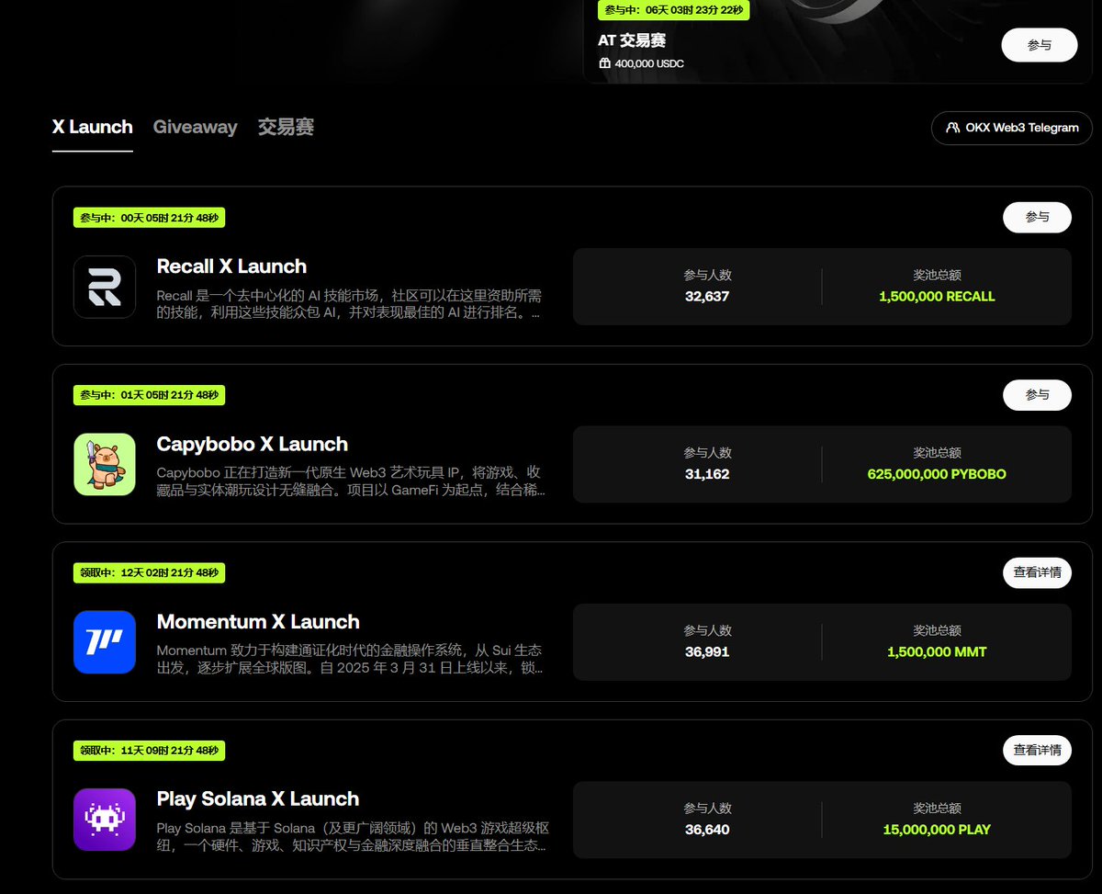Click the gift icon beside 400,000 USDC
This screenshot has width=1102, height=894.
(x=604, y=63)
